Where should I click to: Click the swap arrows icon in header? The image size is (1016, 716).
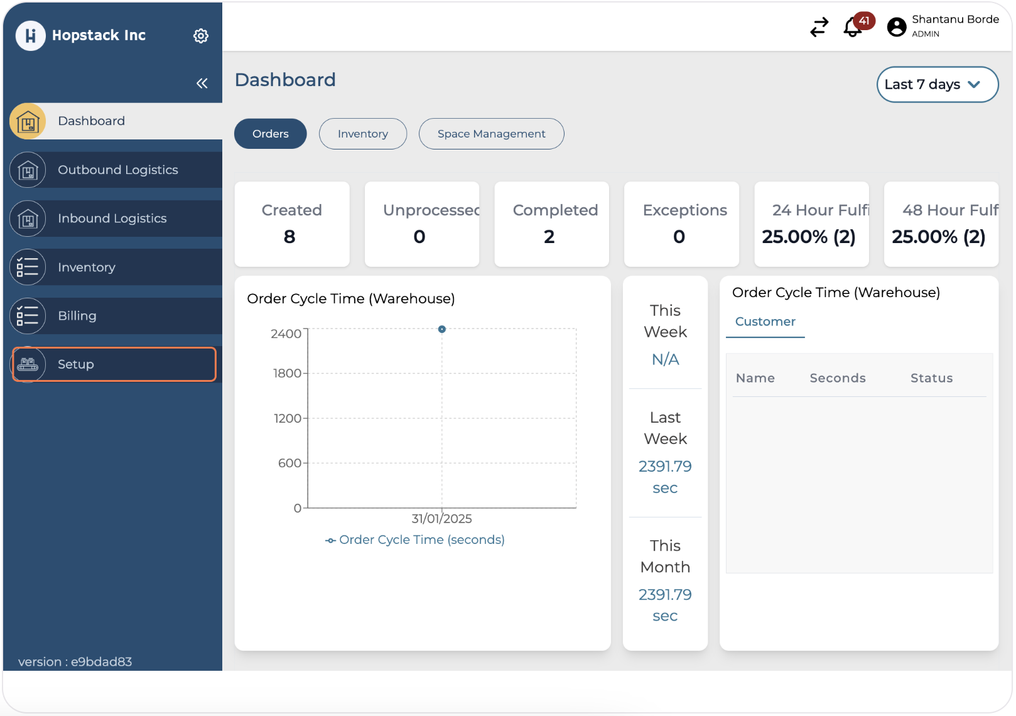(x=819, y=27)
